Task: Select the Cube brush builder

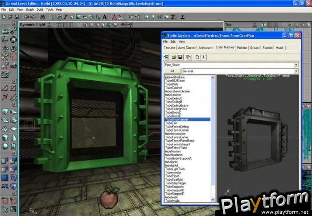Action: pos(5,111)
